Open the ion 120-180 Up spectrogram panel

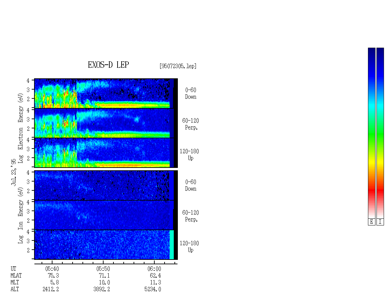[106, 245]
